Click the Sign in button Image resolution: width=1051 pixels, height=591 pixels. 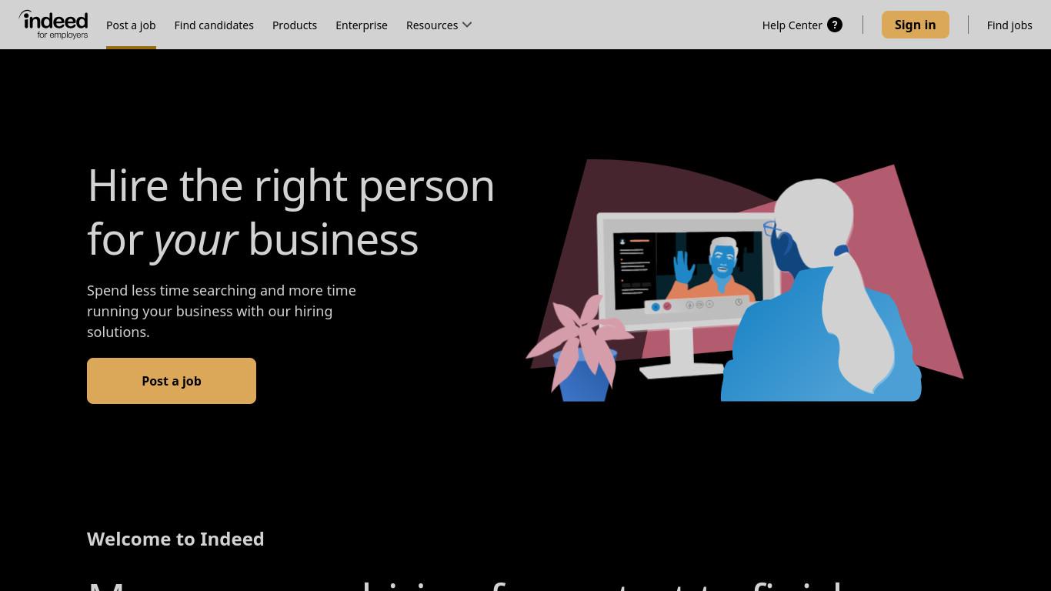pos(916,25)
